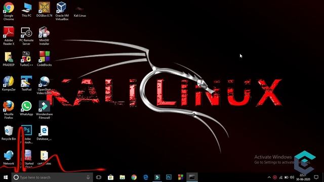Open the taskbar clock and date
This screenshot has width=324, height=182.
303,177
